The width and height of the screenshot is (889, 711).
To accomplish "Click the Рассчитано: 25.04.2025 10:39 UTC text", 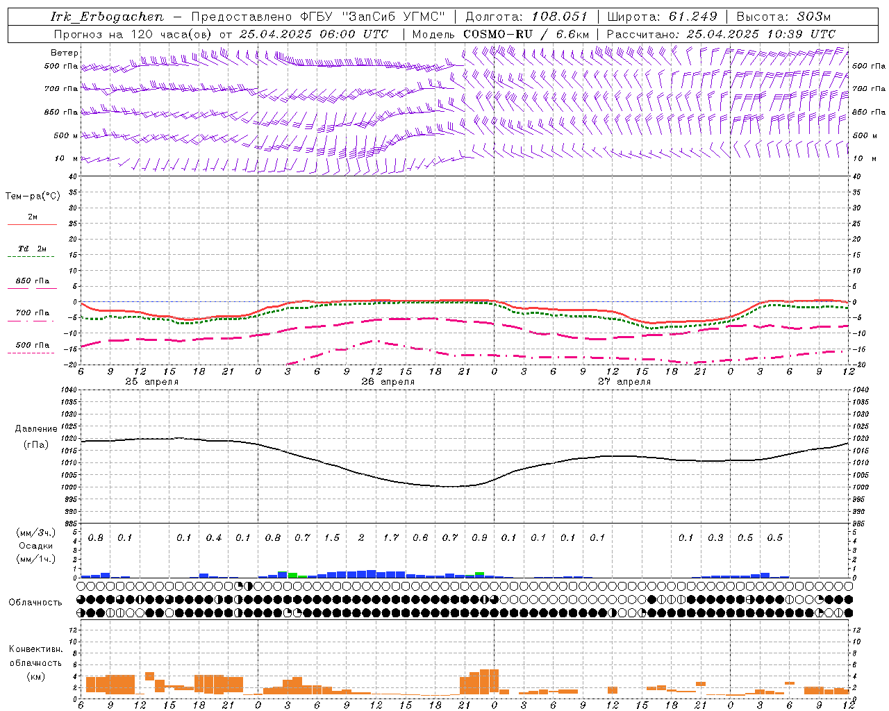I will click(x=721, y=34).
